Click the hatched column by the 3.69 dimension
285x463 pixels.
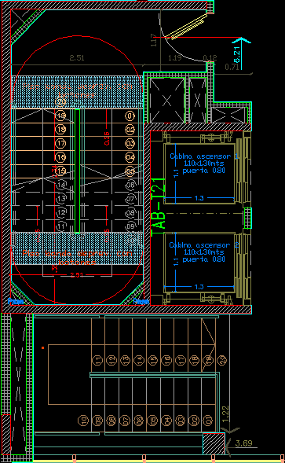pos(214,444)
